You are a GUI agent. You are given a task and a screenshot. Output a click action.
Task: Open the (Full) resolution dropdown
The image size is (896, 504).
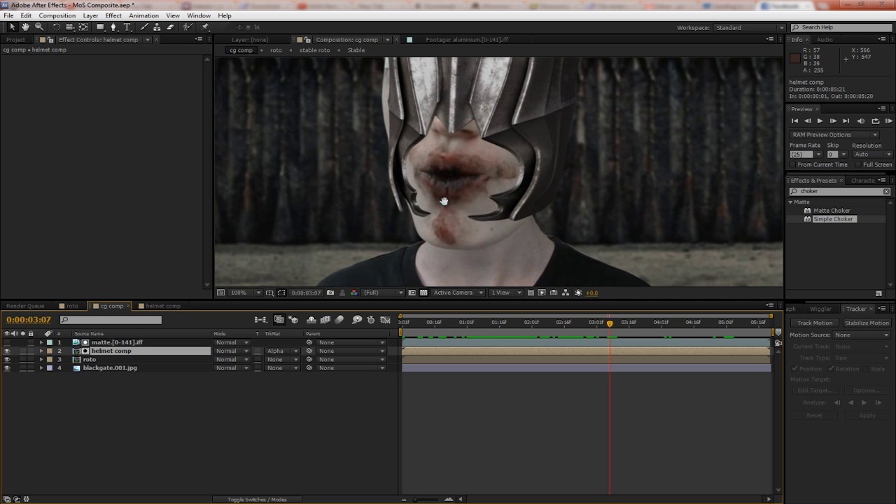[x=383, y=293]
